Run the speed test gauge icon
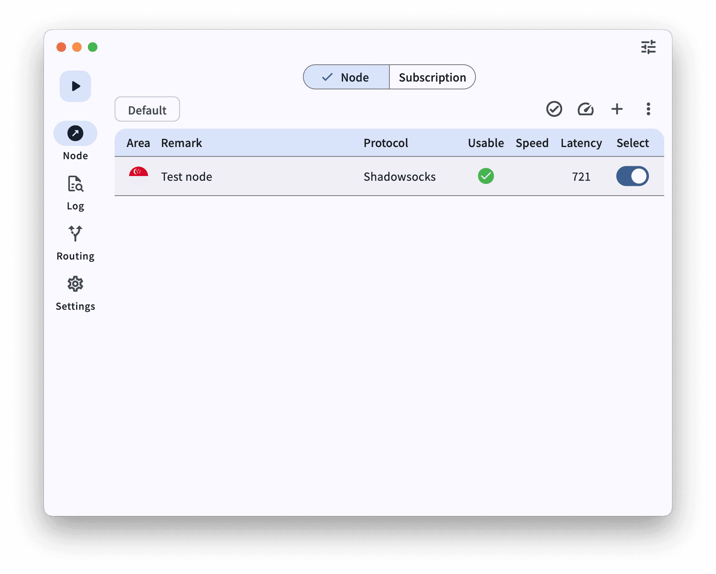 [x=585, y=109]
